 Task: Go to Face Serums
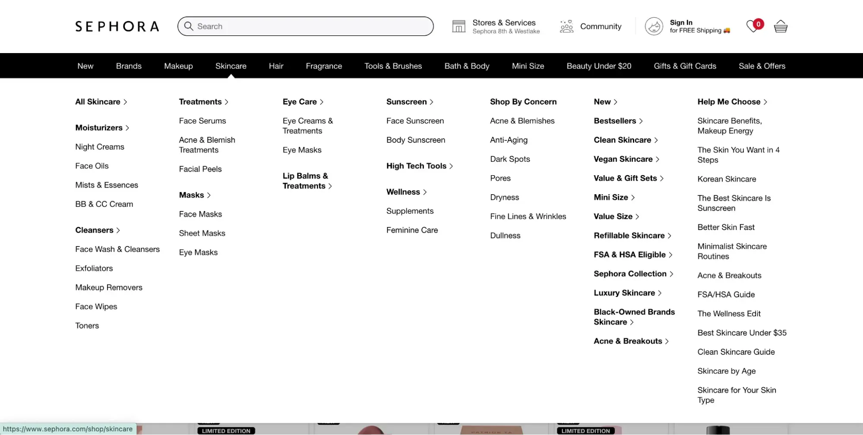click(x=202, y=121)
